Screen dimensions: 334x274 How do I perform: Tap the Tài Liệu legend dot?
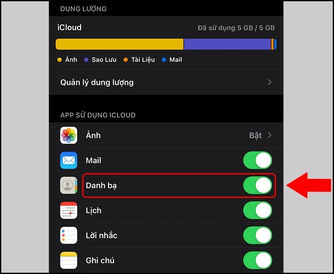[x=126, y=60]
